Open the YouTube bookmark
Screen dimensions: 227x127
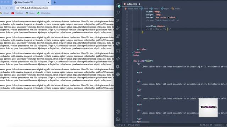click(x=17, y=13)
